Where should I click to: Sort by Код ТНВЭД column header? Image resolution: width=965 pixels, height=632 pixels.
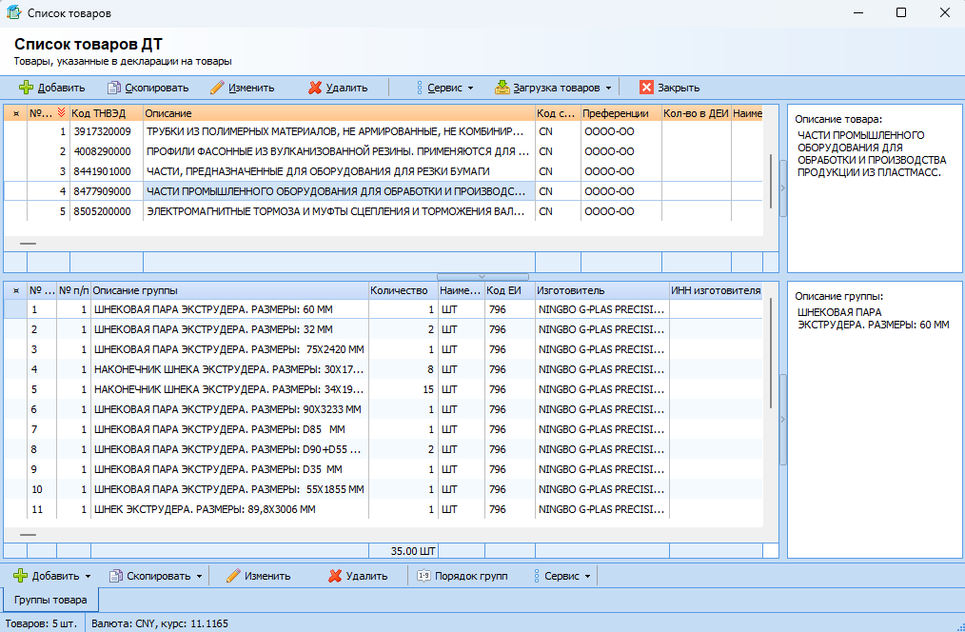coord(105,113)
